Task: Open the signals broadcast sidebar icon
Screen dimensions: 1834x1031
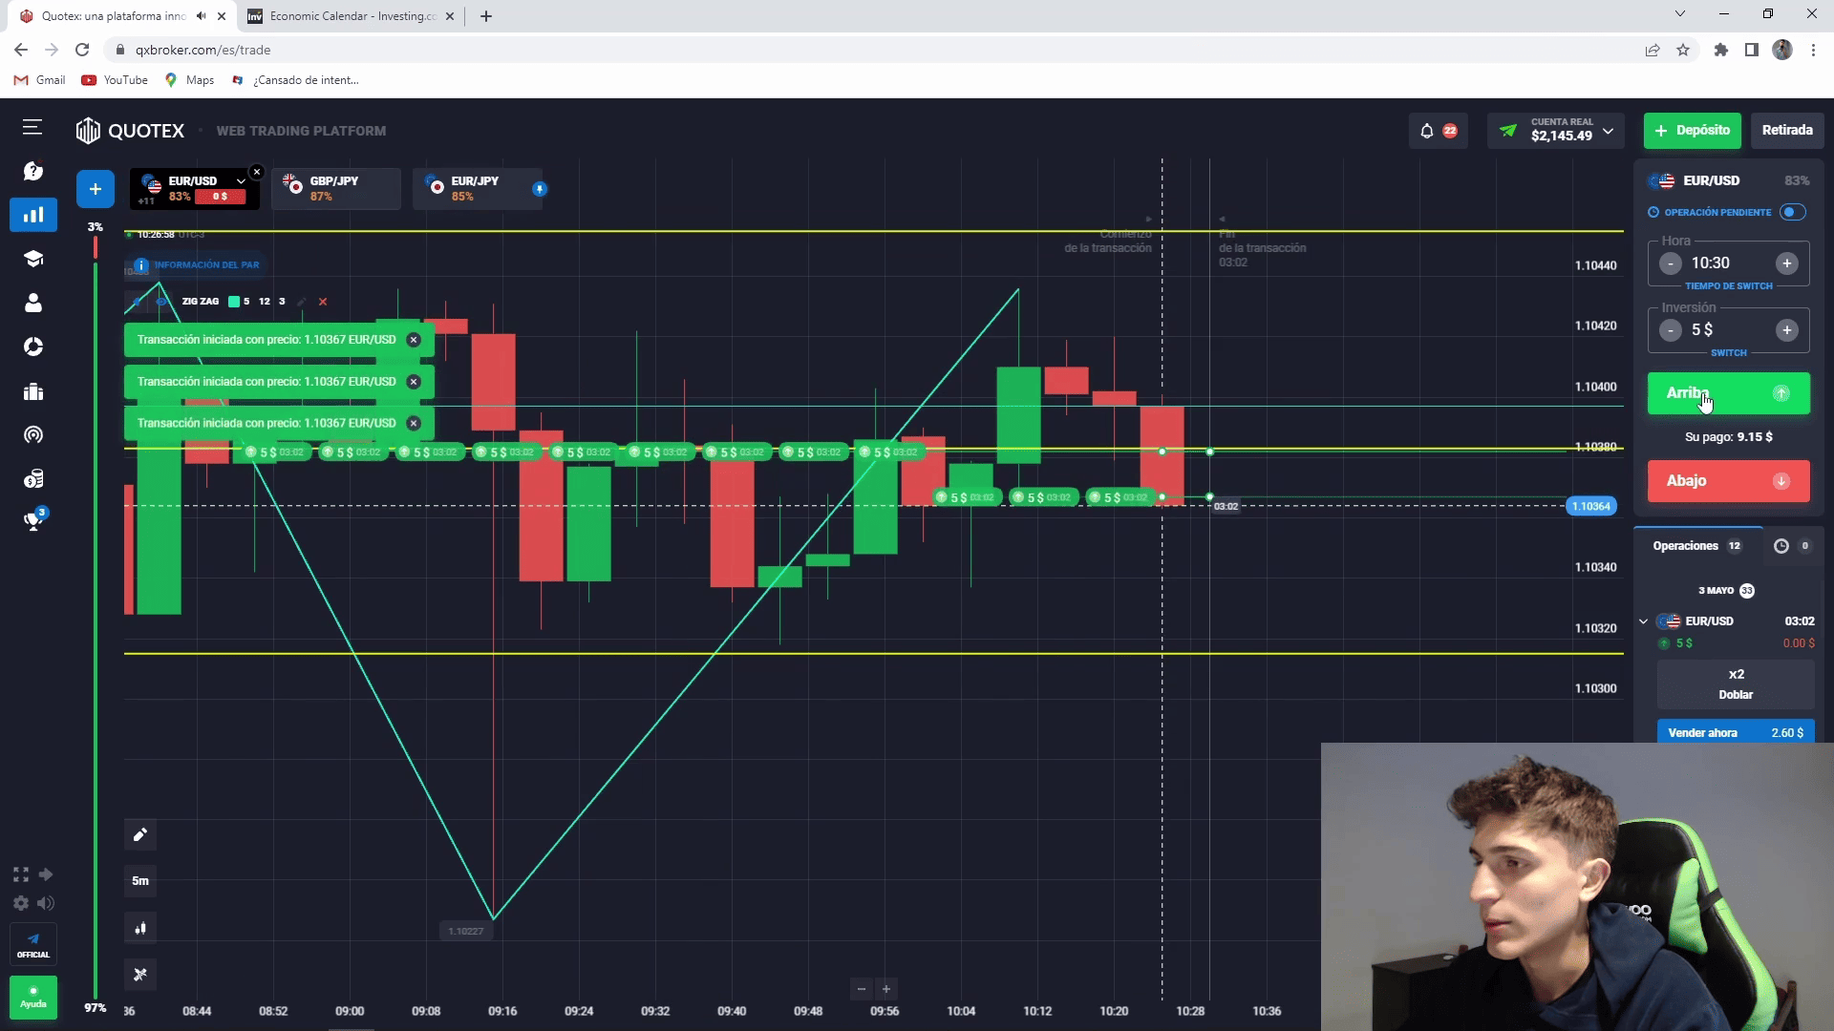Action: tap(33, 435)
